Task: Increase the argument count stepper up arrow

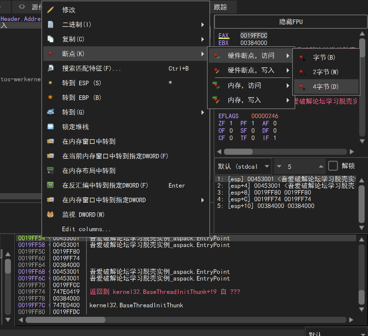Action: tap(321, 166)
